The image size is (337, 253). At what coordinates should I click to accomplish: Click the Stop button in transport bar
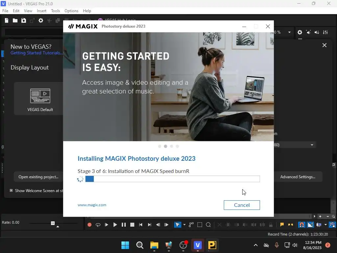point(132,225)
